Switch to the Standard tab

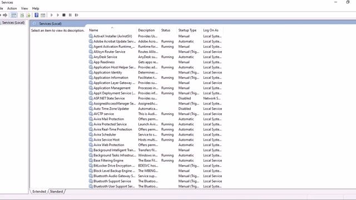[x=56, y=192]
